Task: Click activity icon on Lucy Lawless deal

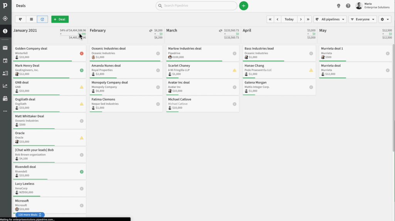Action: point(82,189)
